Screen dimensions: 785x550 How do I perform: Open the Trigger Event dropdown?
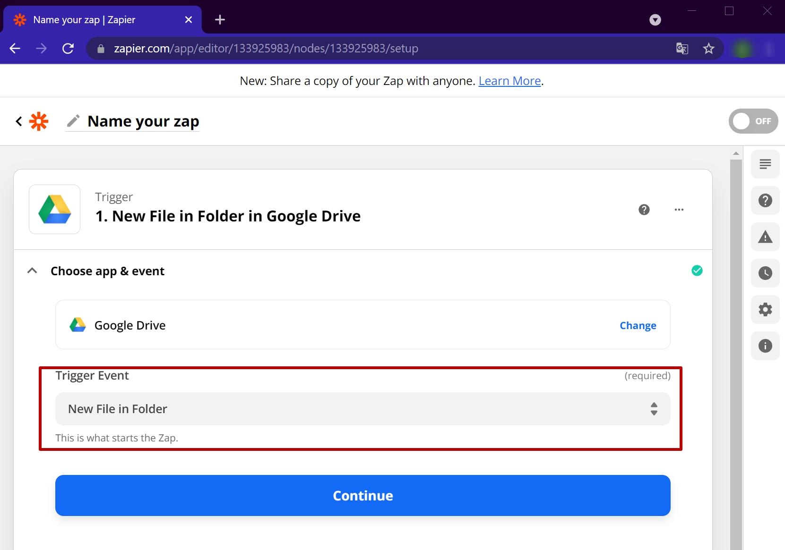tap(363, 409)
